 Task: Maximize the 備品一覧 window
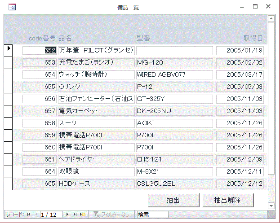pos(255,7)
